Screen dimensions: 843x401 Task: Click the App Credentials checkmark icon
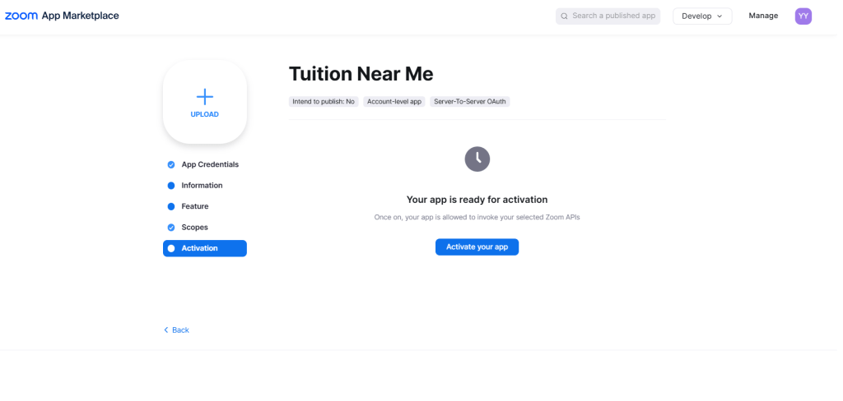pyautogui.click(x=171, y=164)
